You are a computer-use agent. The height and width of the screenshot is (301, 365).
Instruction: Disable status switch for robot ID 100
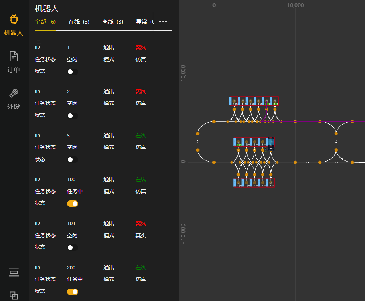pyautogui.click(x=73, y=204)
